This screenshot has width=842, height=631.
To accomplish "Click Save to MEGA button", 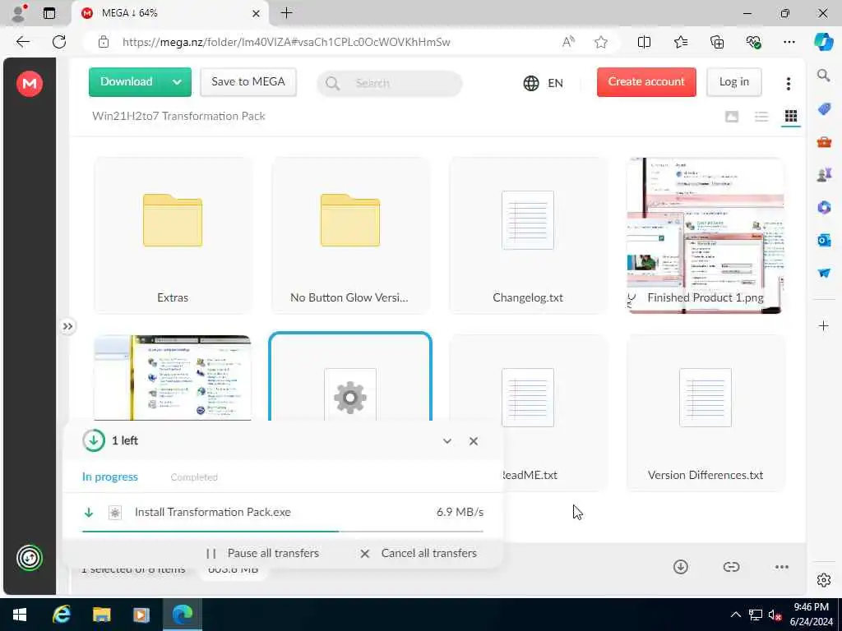I will point(248,81).
